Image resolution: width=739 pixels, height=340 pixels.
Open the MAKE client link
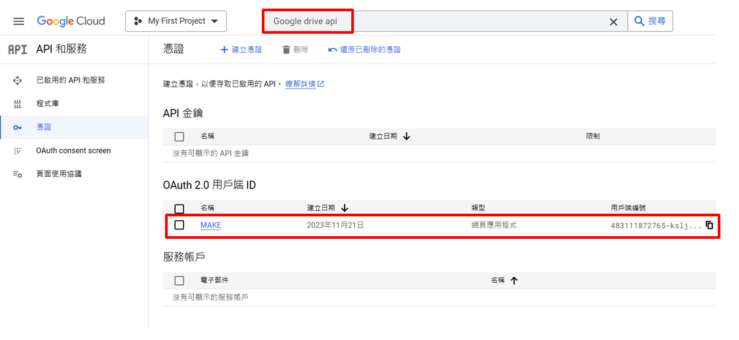(x=211, y=225)
